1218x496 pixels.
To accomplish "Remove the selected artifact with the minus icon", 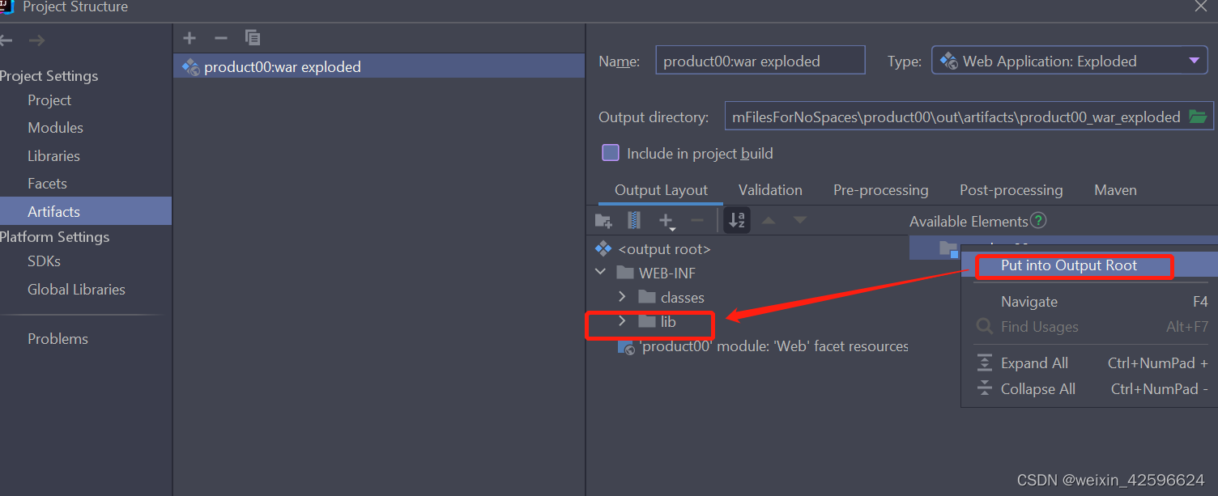I will coord(219,37).
